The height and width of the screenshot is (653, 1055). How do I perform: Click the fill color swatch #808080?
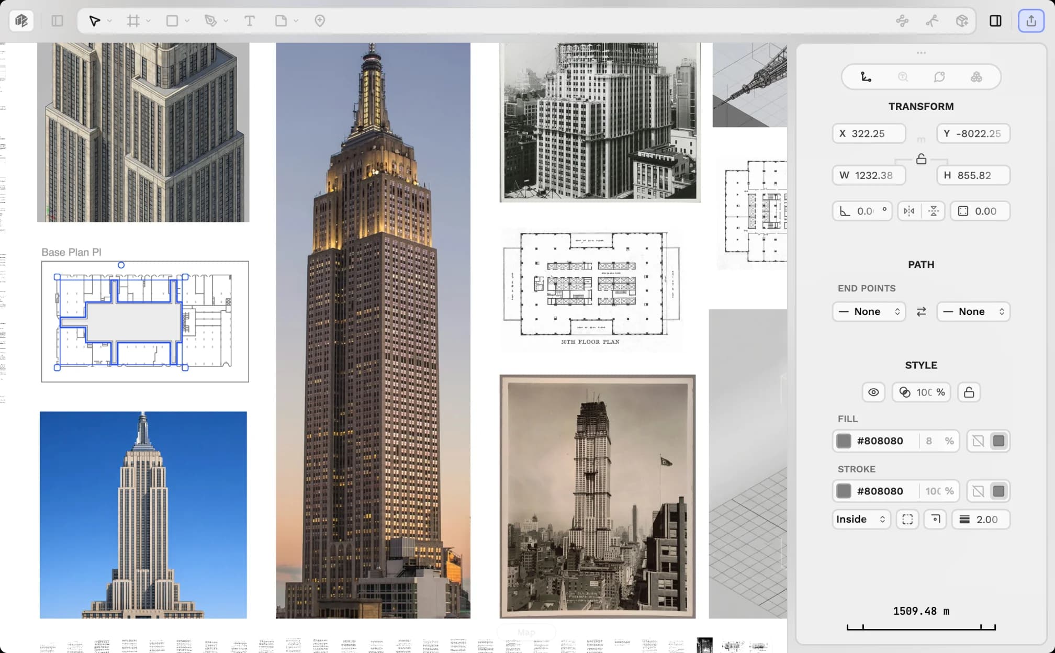pos(844,441)
